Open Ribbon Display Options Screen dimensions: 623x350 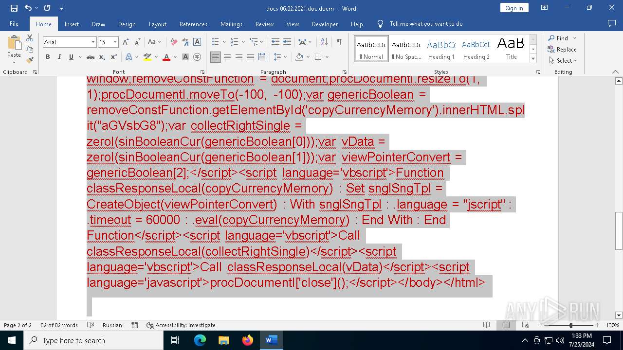point(545,8)
